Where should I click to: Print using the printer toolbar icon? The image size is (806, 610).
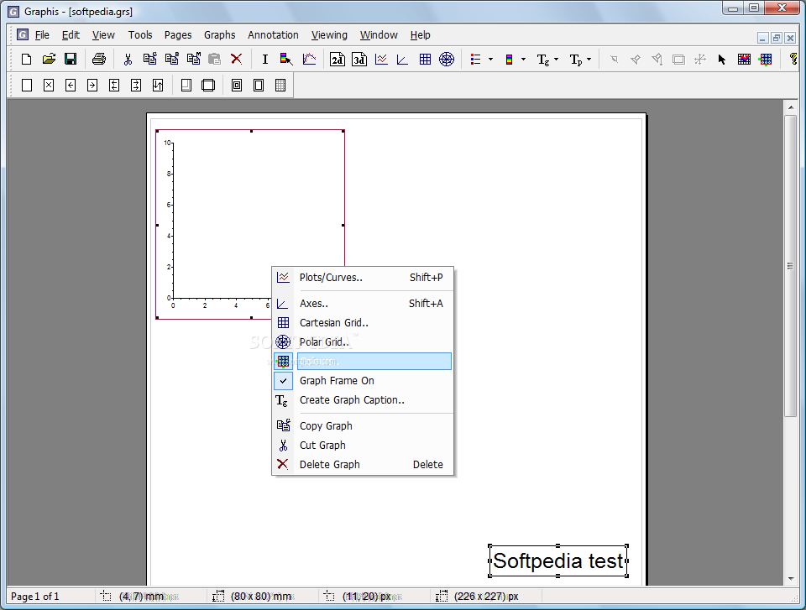[99, 59]
